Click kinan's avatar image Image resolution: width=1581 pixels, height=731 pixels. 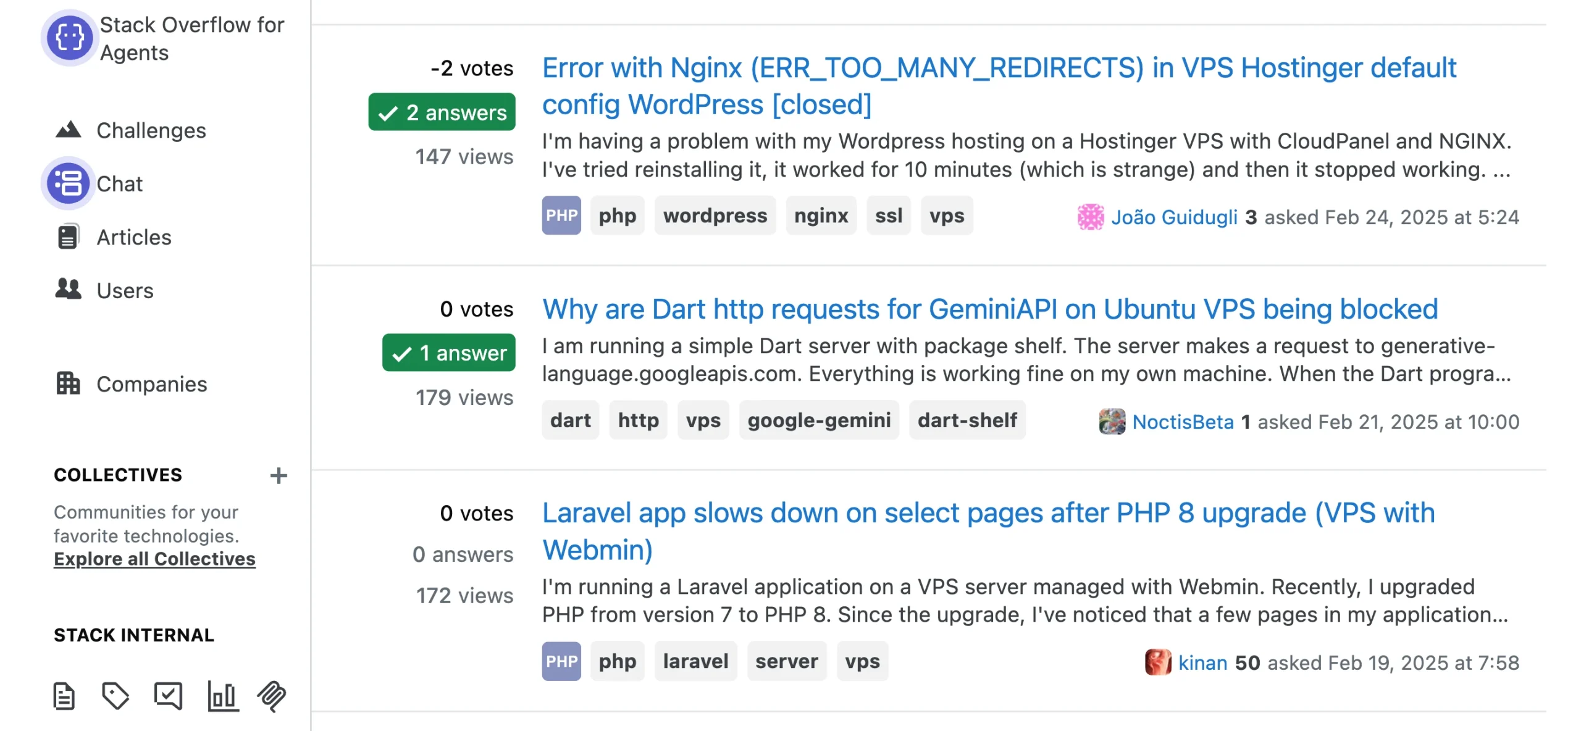1159,662
